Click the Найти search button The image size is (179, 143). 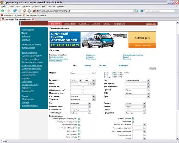pyautogui.click(x=153, y=69)
